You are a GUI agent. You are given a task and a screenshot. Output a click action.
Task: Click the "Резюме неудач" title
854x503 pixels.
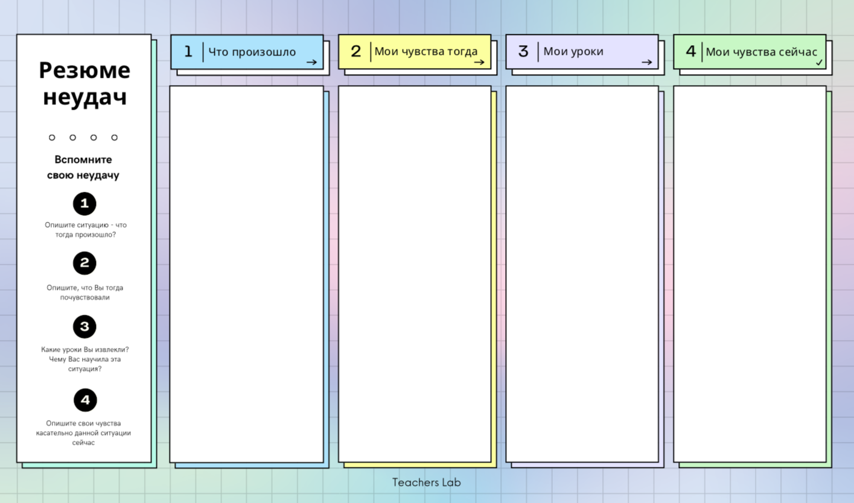pyautogui.click(x=84, y=83)
